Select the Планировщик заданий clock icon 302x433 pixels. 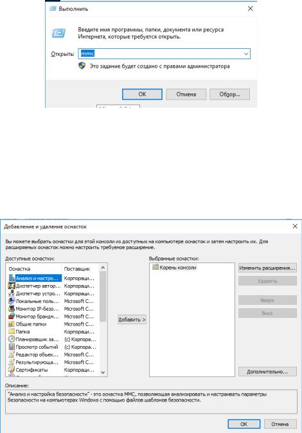tap(12, 339)
